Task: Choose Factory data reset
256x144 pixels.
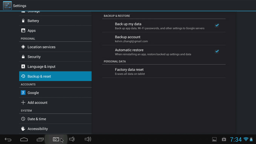Action: pos(164,71)
